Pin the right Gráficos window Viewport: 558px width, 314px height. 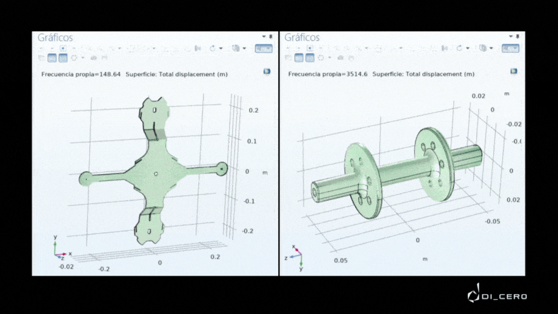[518, 36]
